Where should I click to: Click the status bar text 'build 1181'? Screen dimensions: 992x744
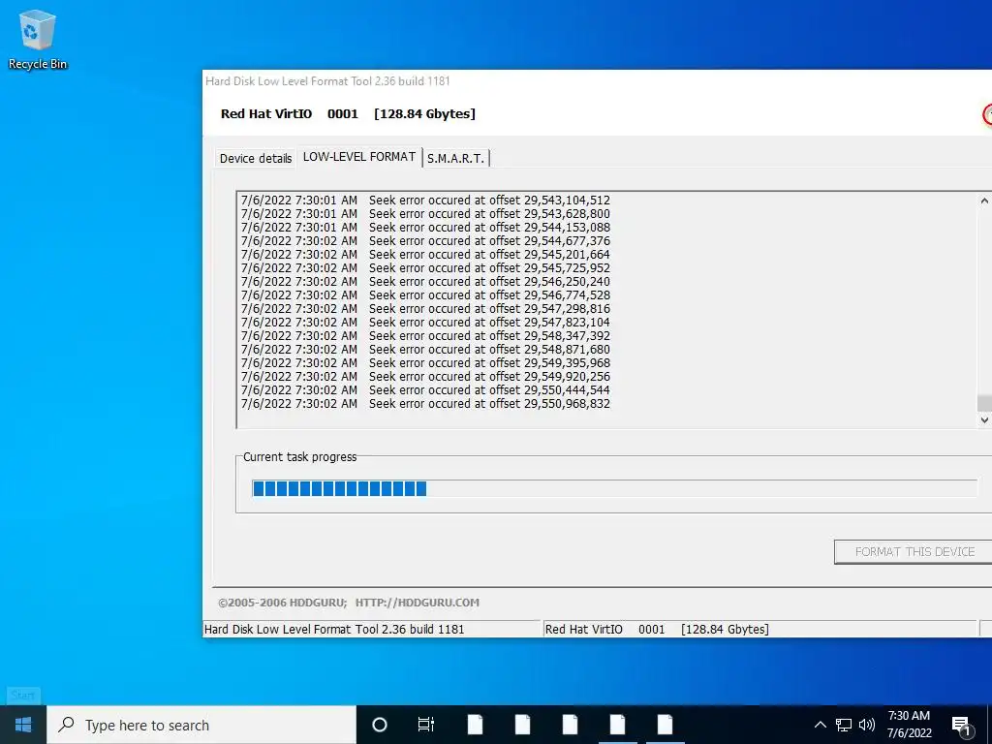(436, 630)
